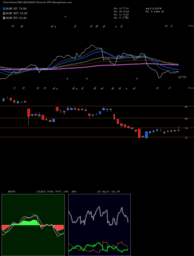Click the 79 price axis label

(186, 128)
